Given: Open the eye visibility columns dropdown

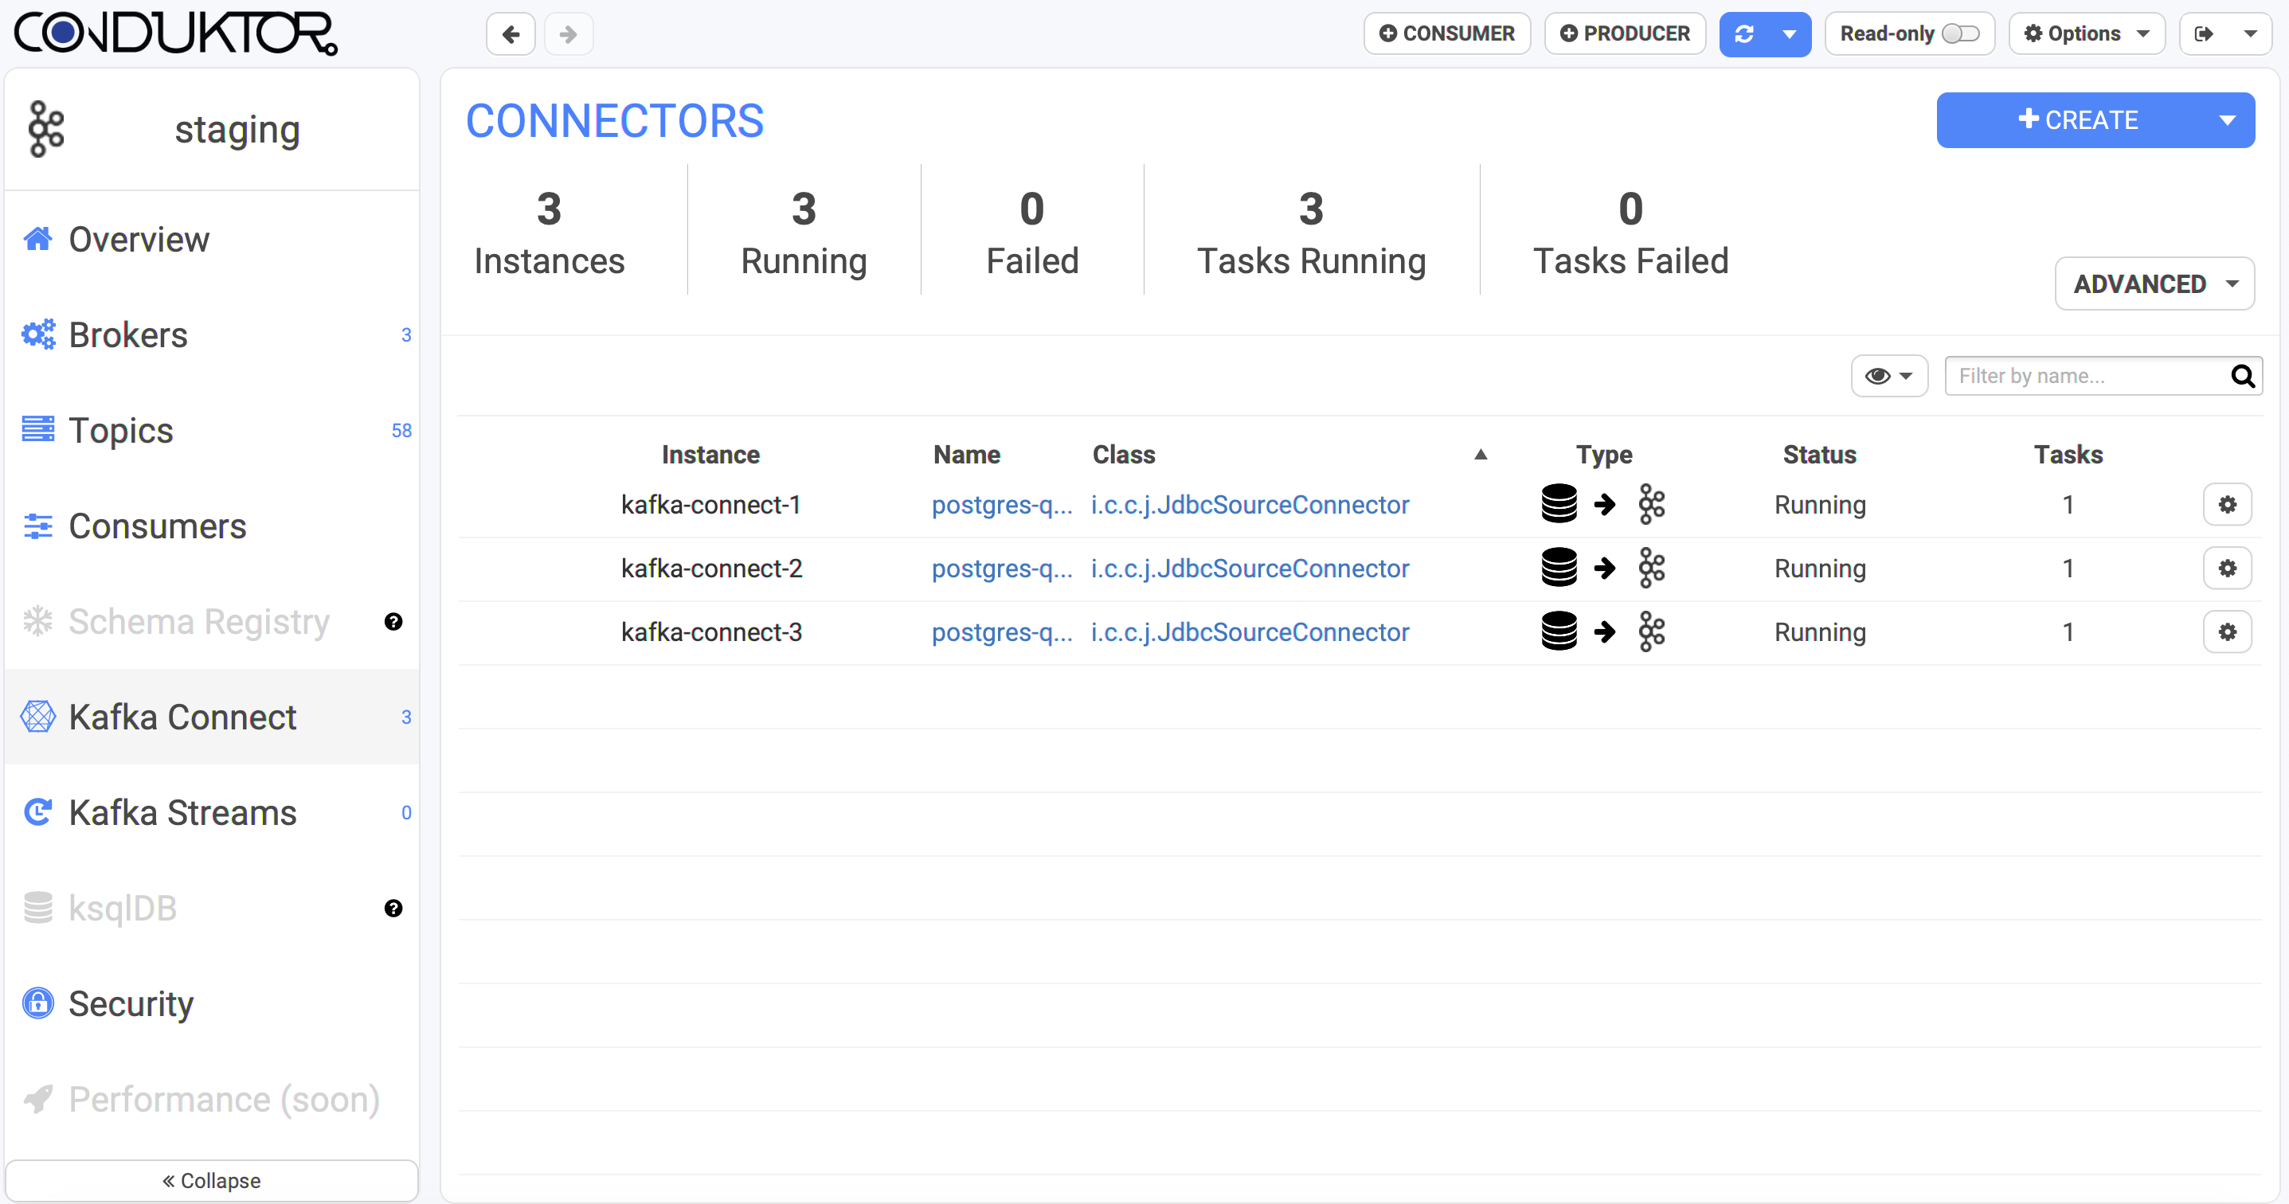Looking at the screenshot, I should [x=1888, y=376].
